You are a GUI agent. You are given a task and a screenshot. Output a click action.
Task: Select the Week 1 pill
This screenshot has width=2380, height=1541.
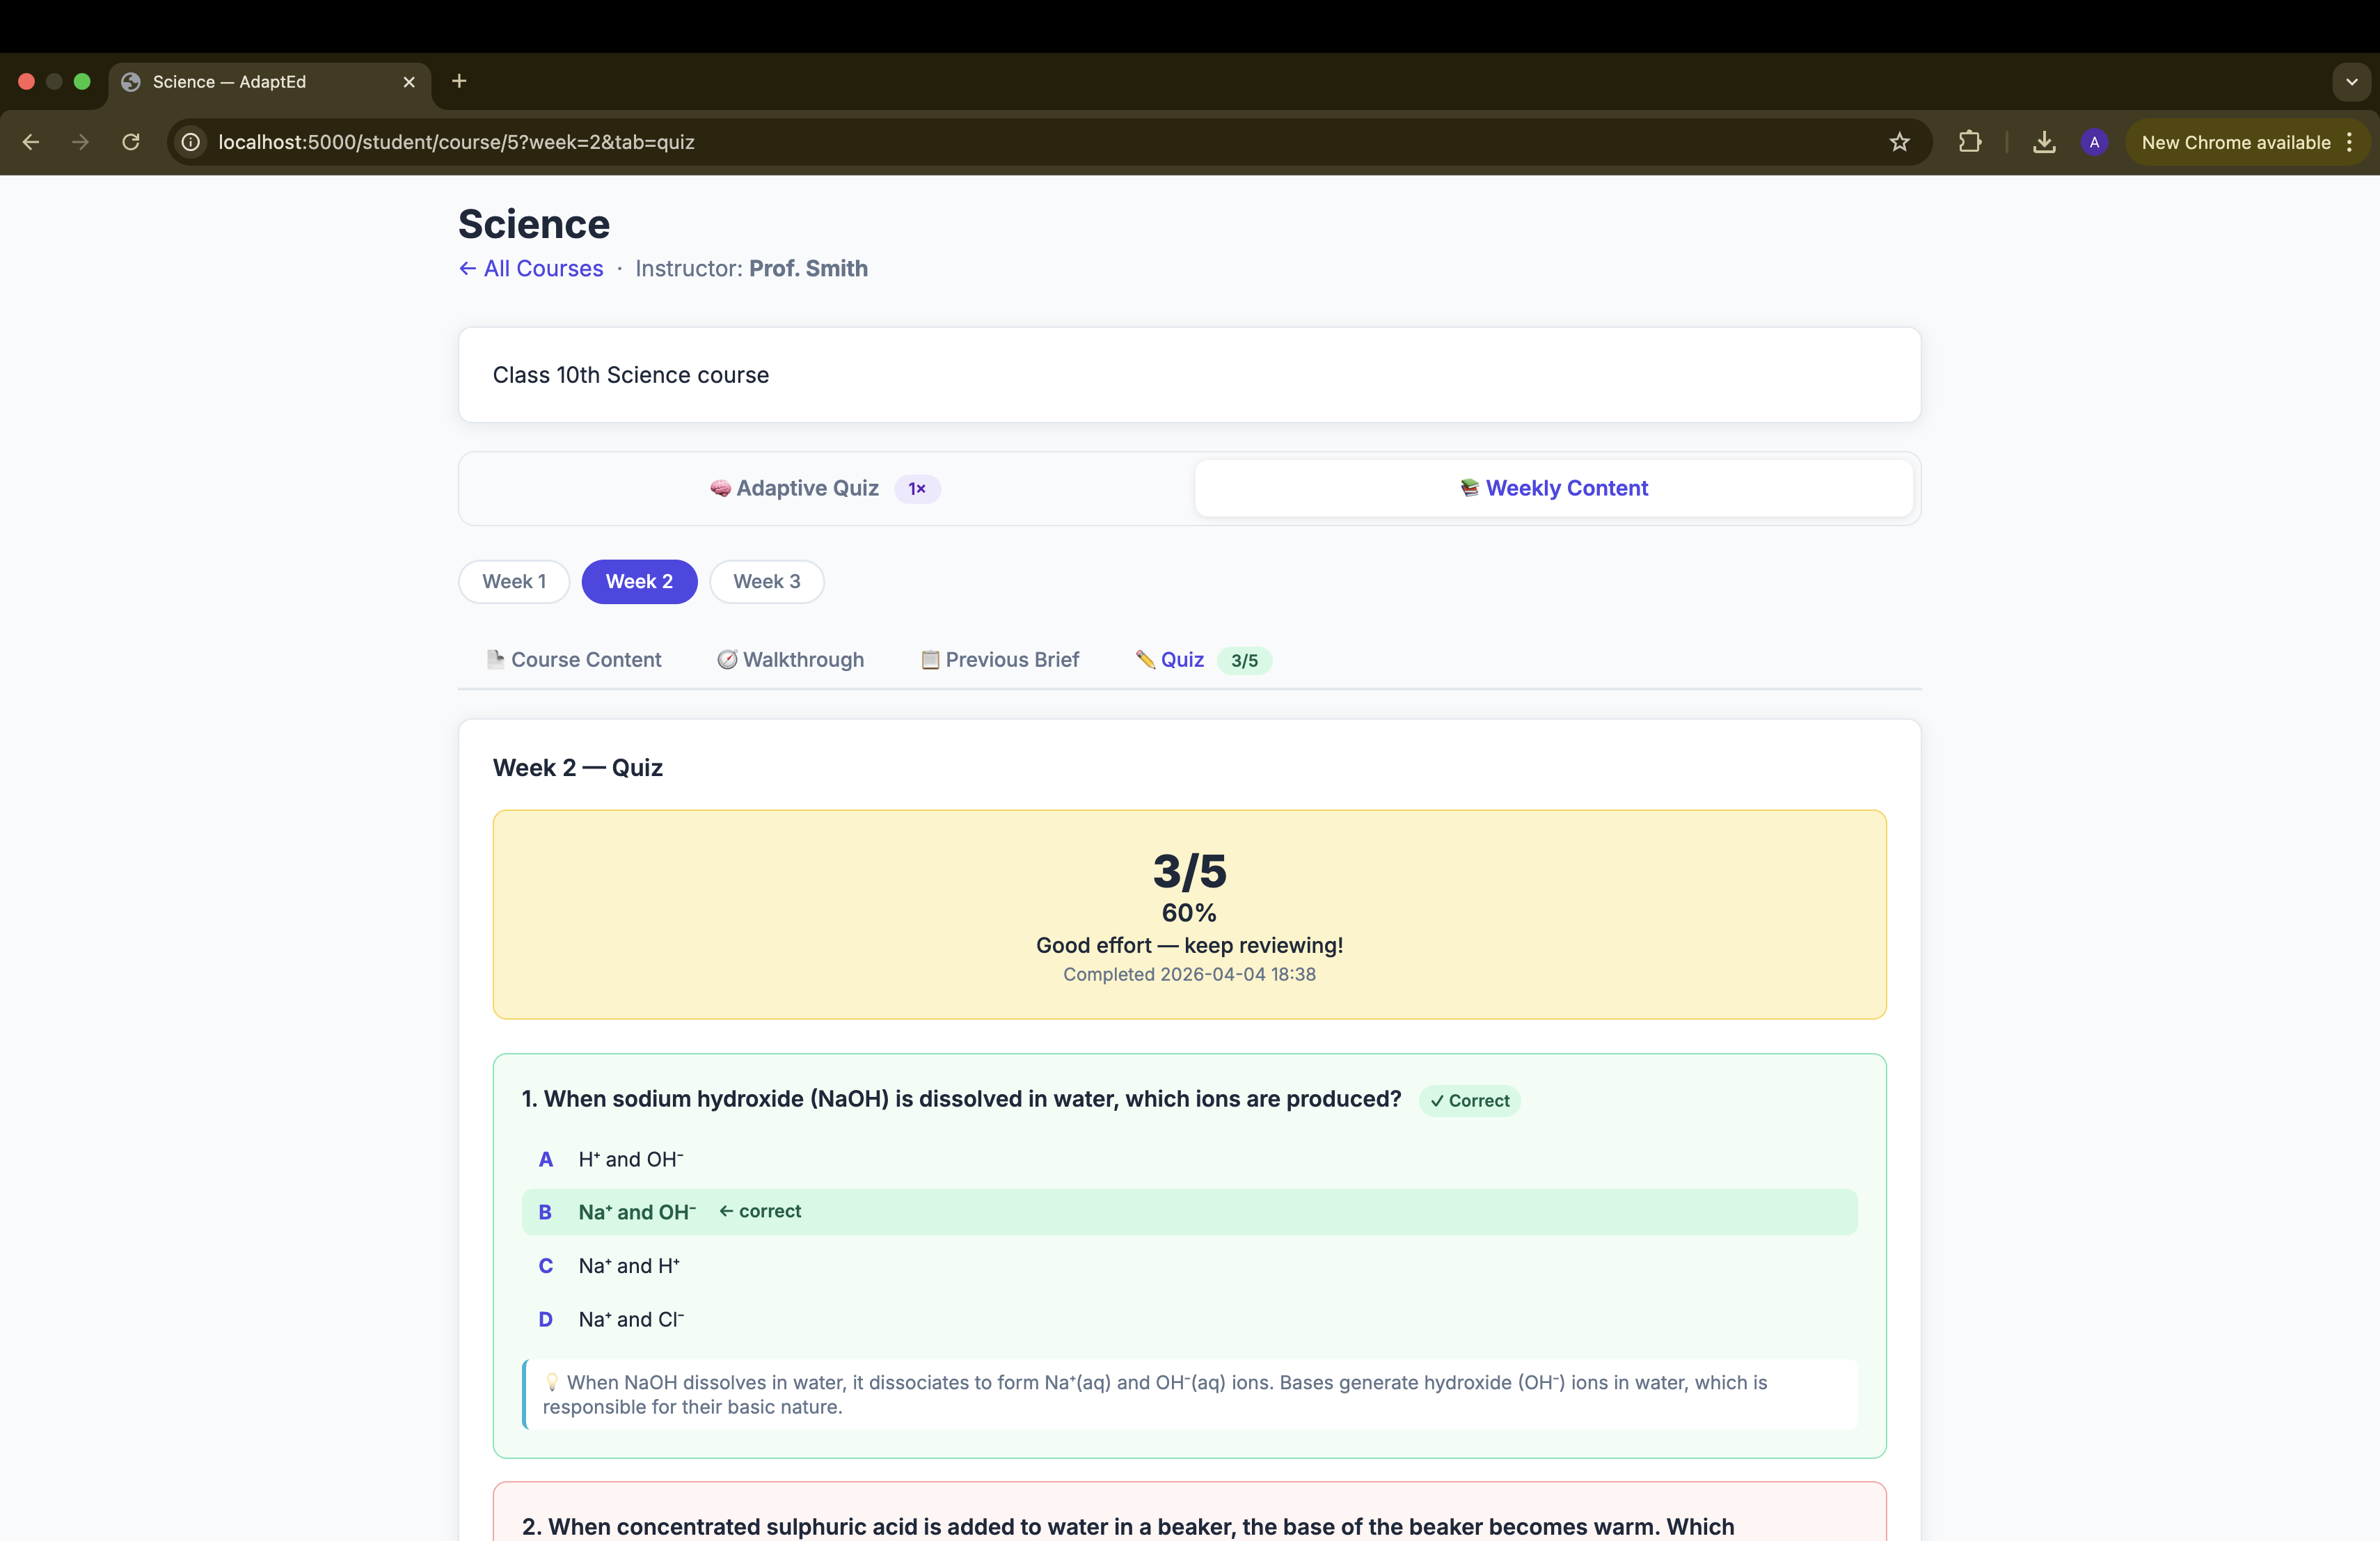[x=514, y=581]
